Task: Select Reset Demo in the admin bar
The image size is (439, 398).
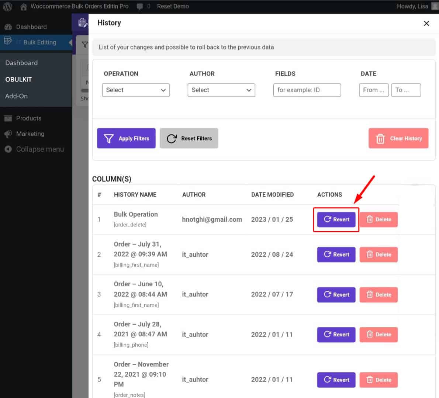Action: click(173, 6)
